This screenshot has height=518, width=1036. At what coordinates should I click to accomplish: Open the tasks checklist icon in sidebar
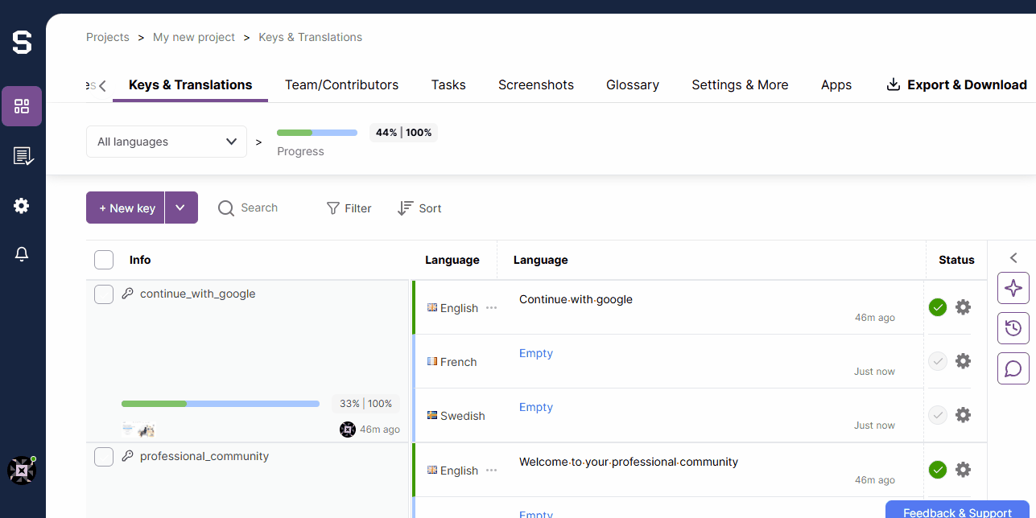pyautogui.click(x=22, y=156)
